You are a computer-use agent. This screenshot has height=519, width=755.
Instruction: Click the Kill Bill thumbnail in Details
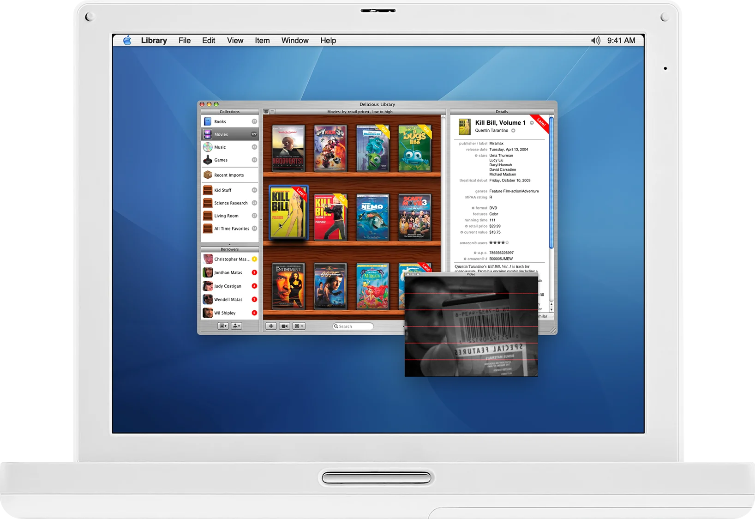tap(464, 127)
